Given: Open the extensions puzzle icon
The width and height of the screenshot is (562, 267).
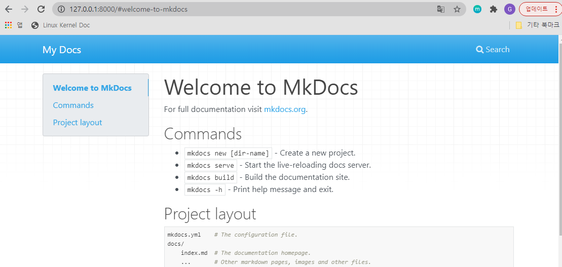Looking at the screenshot, I should click(494, 9).
